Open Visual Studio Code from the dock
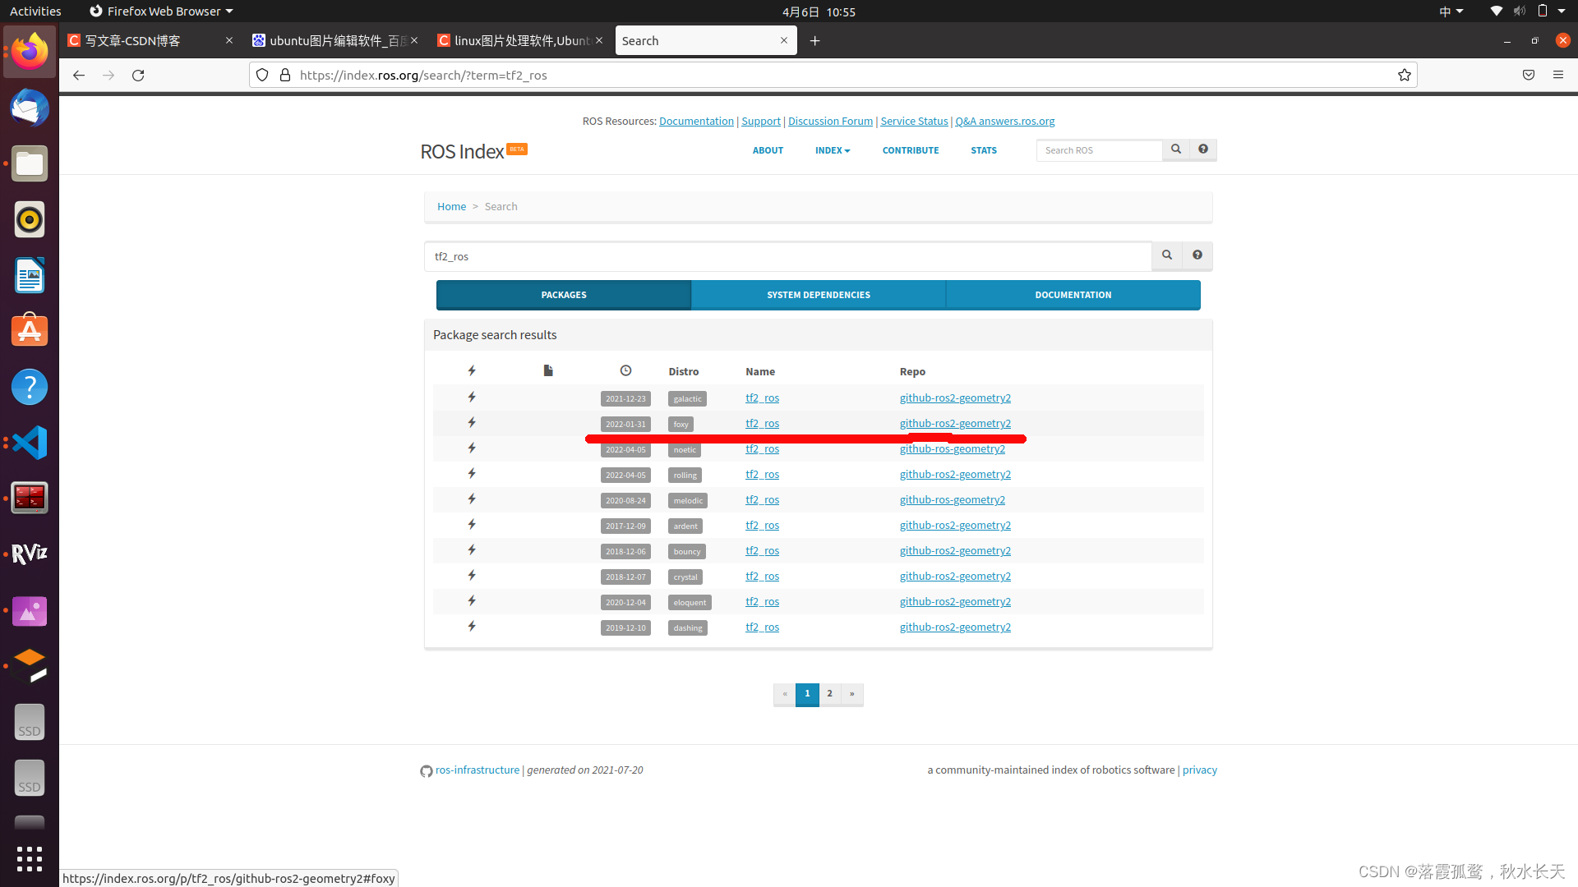This screenshot has width=1578, height=887. [x=30, y=443]
